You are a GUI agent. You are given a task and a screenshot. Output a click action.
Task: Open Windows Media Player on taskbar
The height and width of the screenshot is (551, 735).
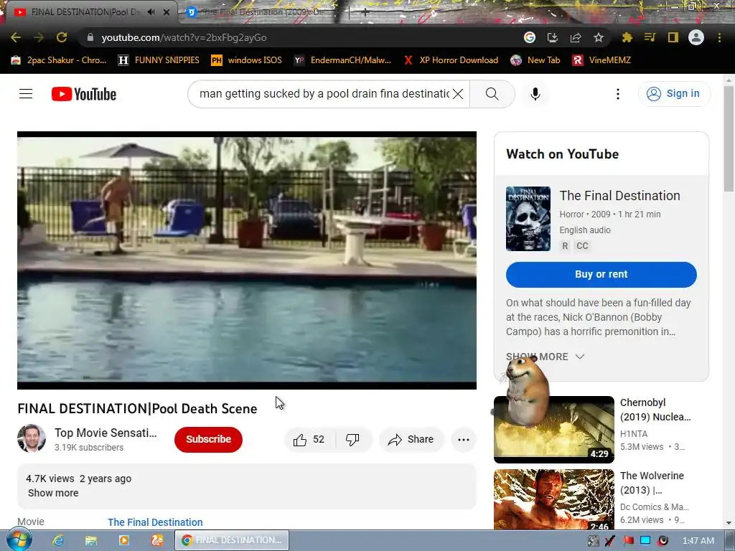click(x=123, y=540)
